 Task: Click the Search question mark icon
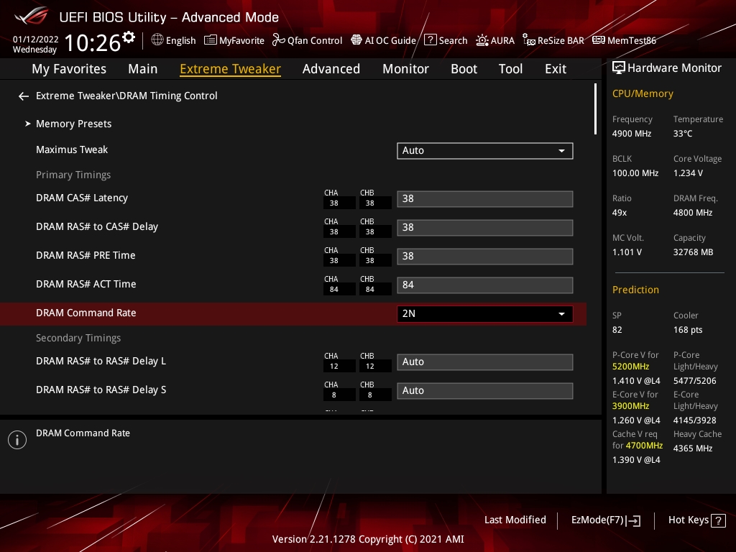(x=430, y=40)
